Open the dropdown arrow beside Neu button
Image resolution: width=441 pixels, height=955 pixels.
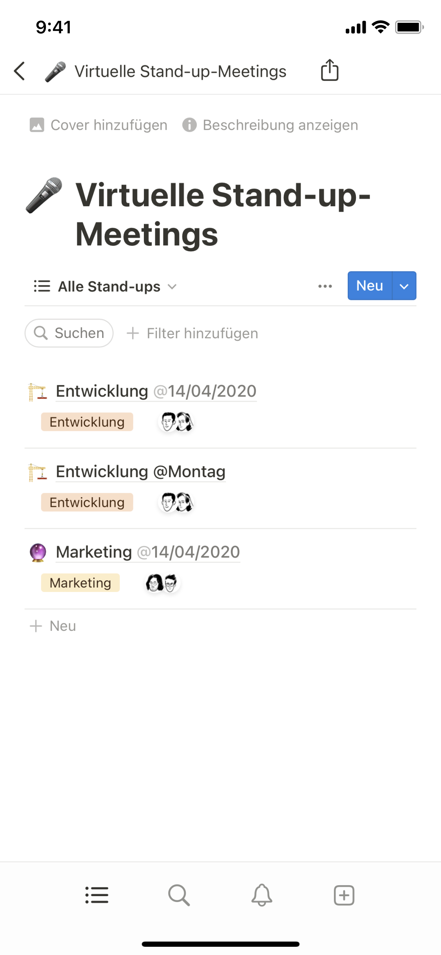pyautogui.click(x=404, y=286)
